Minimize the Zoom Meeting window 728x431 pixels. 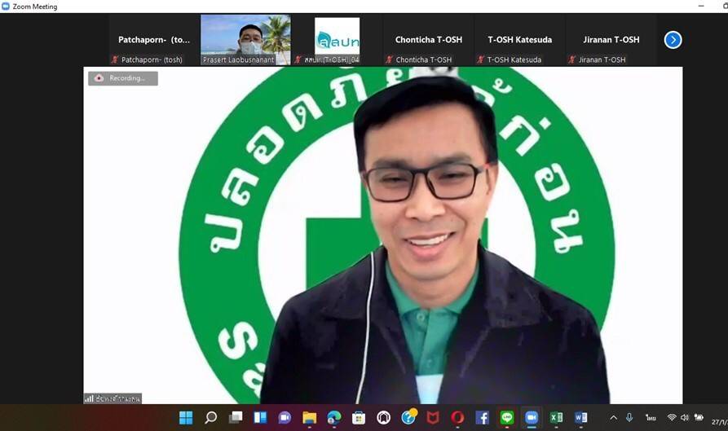pos(701,6)
